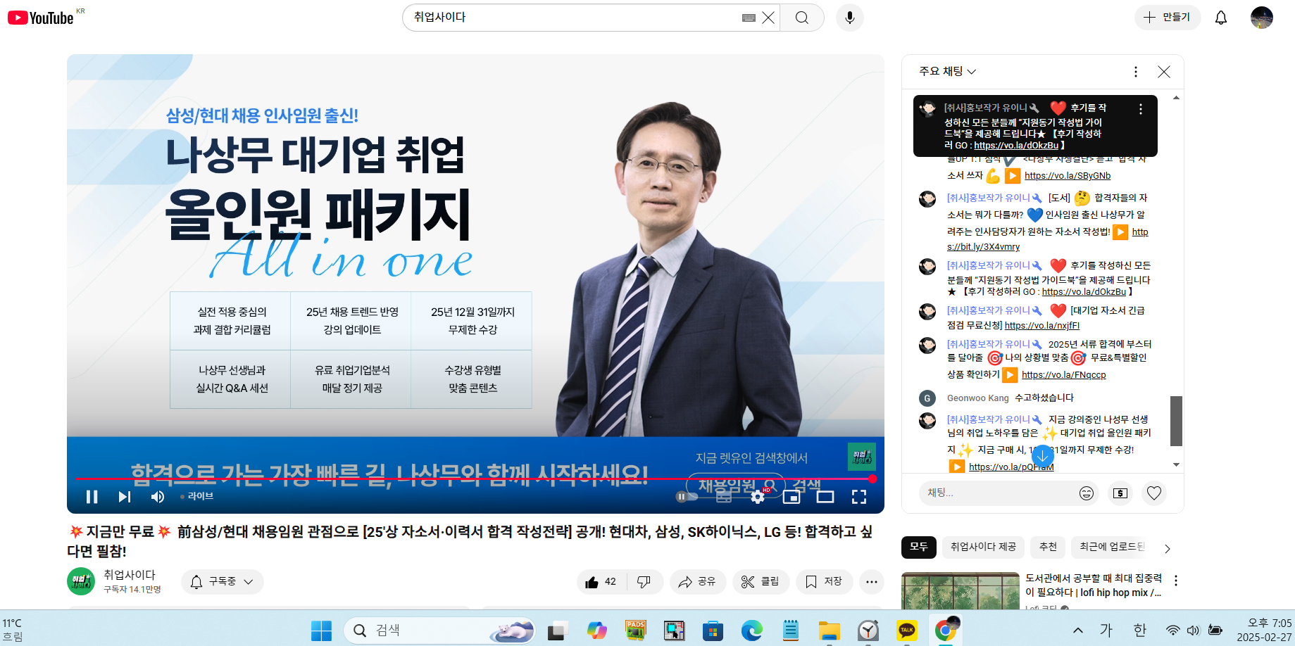
Task: Enter fullscreen mode
Action: (x=859, y=497)
